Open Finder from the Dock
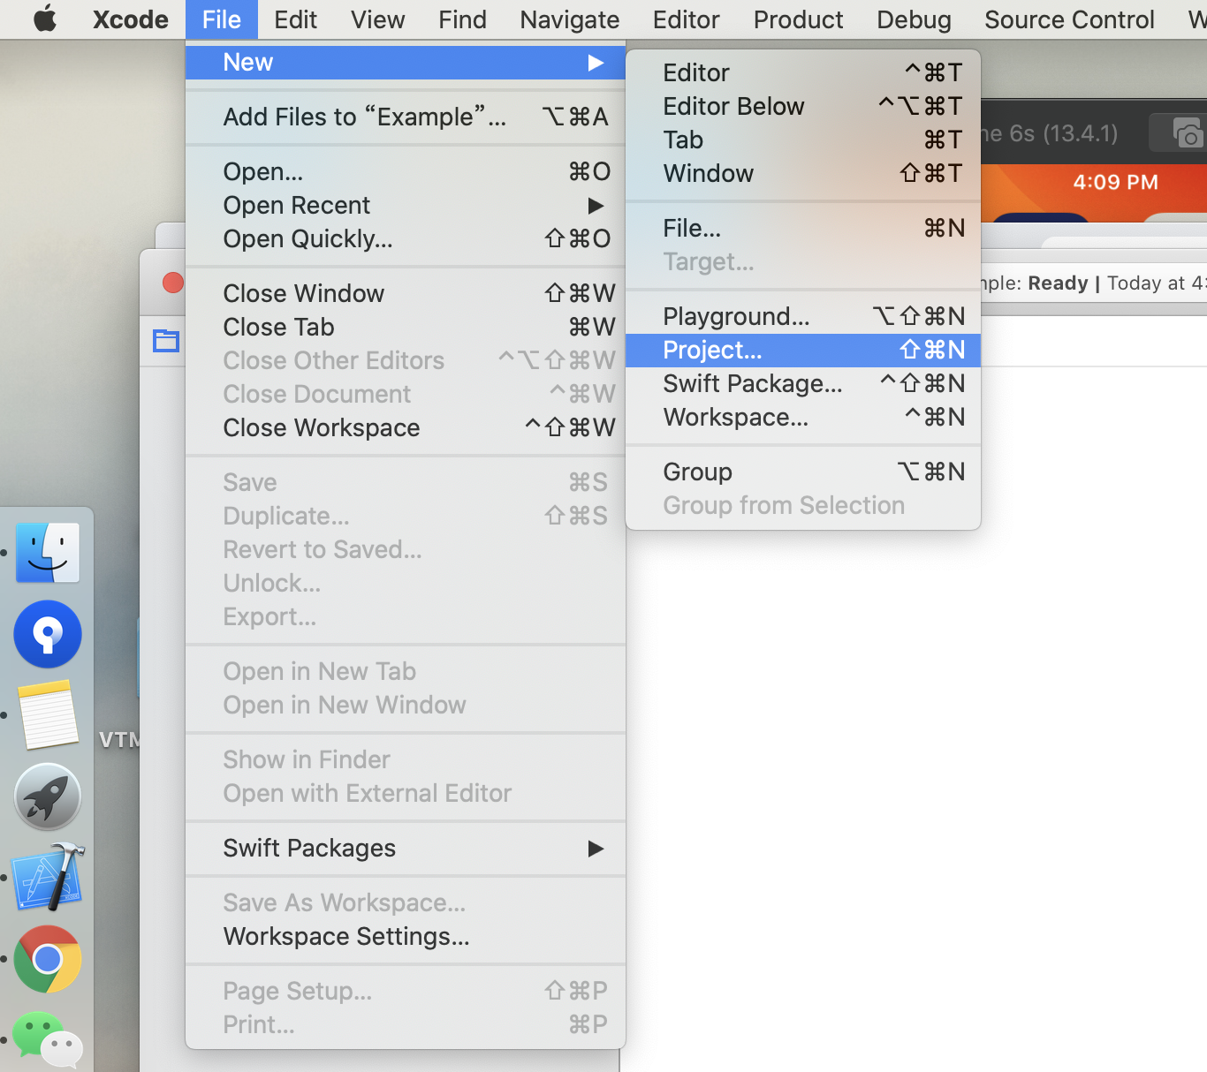 pos(48,553)
